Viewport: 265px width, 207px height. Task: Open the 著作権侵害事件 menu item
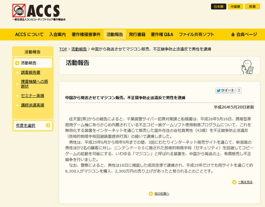tap(86, 34)
